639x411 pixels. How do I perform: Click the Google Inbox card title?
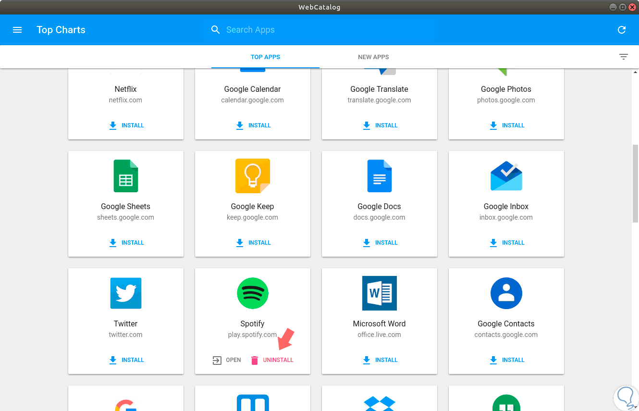click(x=506, y=206)
